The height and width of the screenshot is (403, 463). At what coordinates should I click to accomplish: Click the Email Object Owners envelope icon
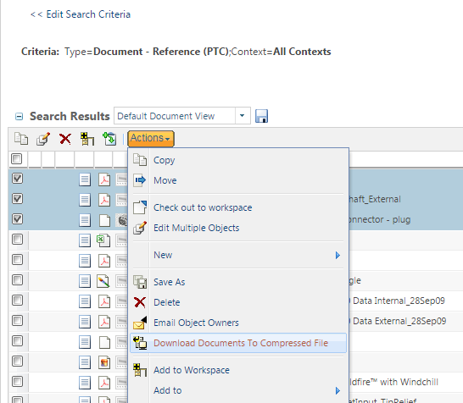pos(140,323)
